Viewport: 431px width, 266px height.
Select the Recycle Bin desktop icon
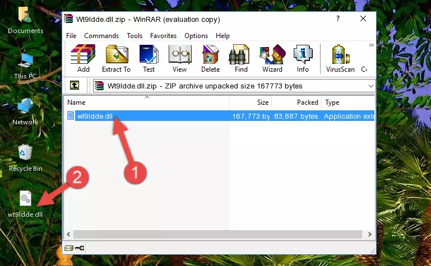26,158
